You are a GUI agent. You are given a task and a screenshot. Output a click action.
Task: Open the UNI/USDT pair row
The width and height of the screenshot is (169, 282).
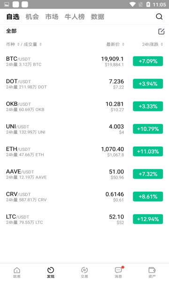click(84, 129)
